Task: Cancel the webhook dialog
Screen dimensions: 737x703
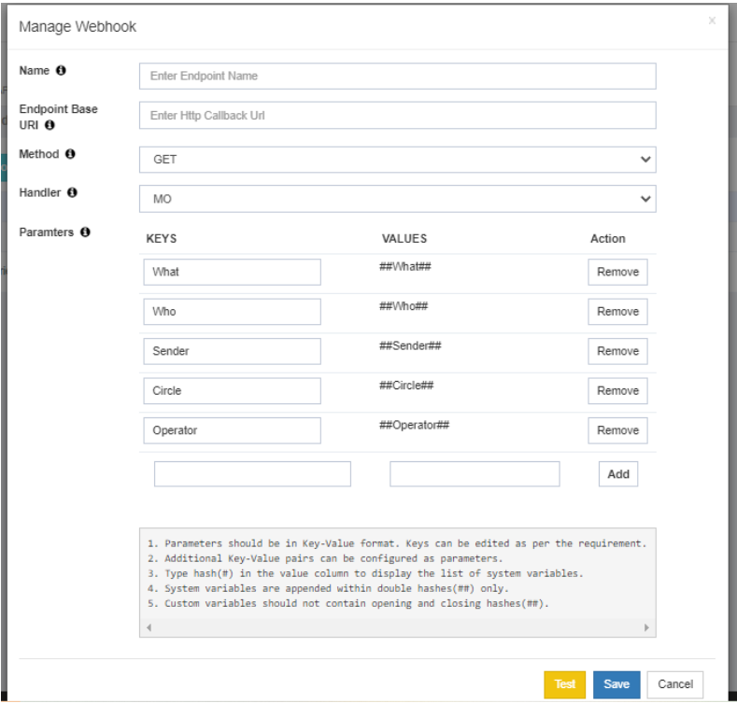Action: tap(675, 684)
